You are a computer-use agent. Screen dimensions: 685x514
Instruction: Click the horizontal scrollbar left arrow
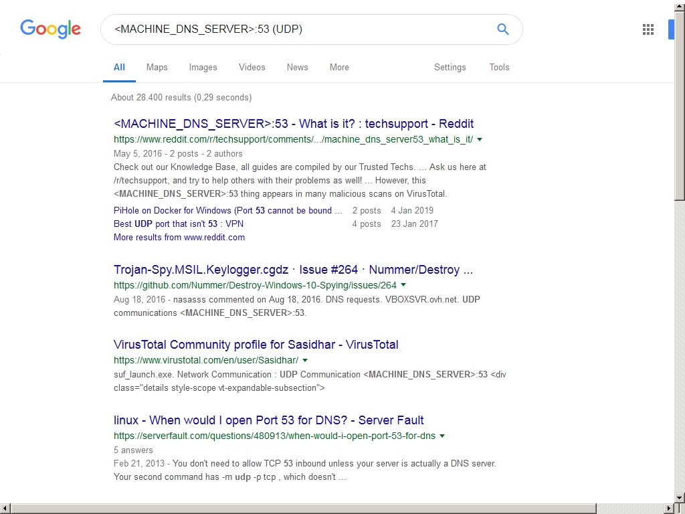[x=5, y=509]
